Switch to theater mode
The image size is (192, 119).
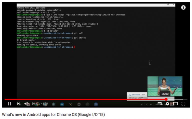(175, 104)
